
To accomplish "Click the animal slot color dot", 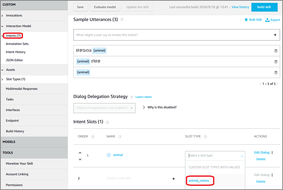I will tap(109, 155).
